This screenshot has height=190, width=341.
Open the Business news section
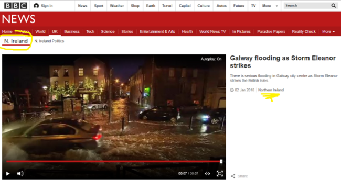(x=72, y=31)
